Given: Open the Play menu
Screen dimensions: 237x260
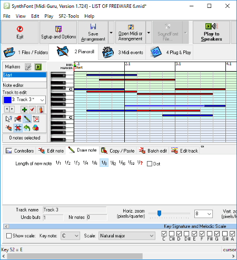Looking at the screenshot, I should pos(48,16).
